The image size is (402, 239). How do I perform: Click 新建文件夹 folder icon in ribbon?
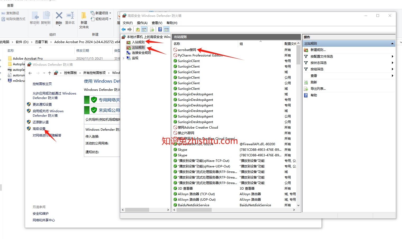coord(84,16)
